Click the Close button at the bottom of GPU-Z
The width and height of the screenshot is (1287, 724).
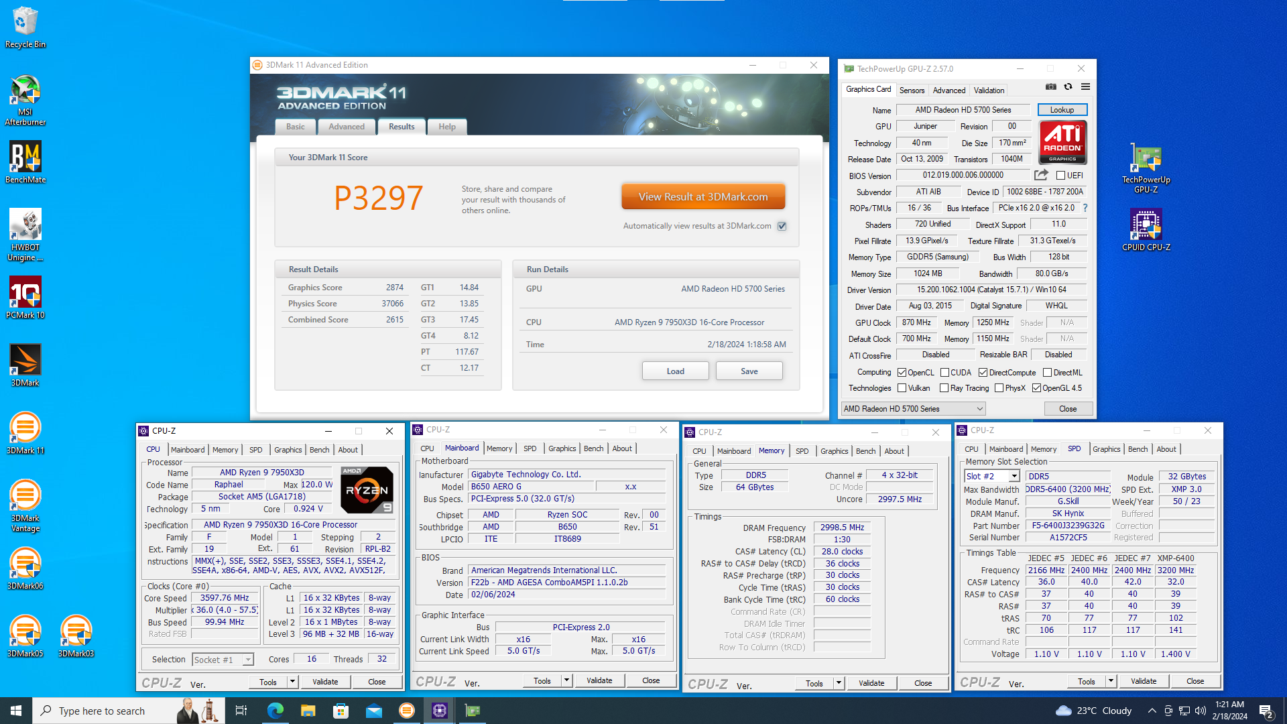[x=1068, y=409]
